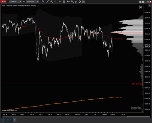Select the ES ##-## chart tab
The height and width of the screenshot is (123, 152).
tap(8, 120)
